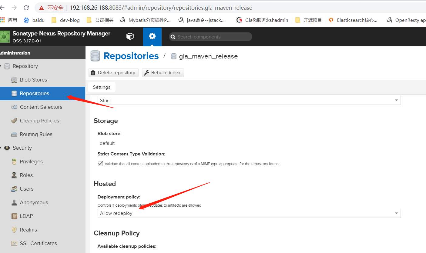Click the browser reload icon
The height and width of the screenshot is (253, 426).
coord(26,8)
